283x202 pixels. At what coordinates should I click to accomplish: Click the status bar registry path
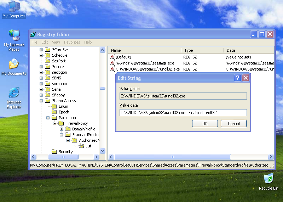pos(149,165)
